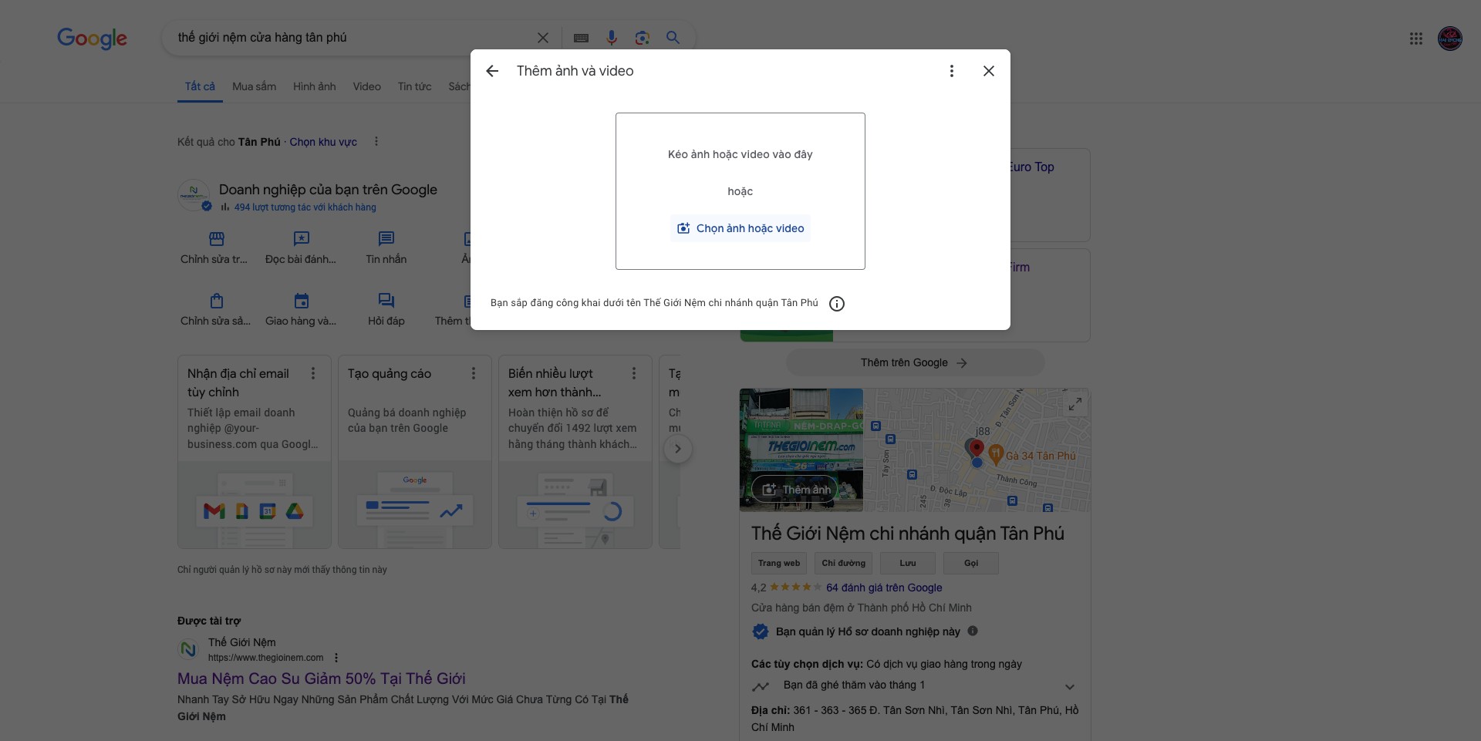Viewport: 1481px width, 741px height.
Task: Click Thêm ảnh on the storefront photo
Action: coord(796,490)
